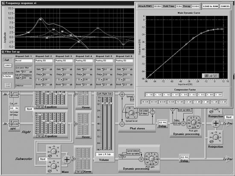Click the Cut_off frequency Hz input field

[14, 108]
